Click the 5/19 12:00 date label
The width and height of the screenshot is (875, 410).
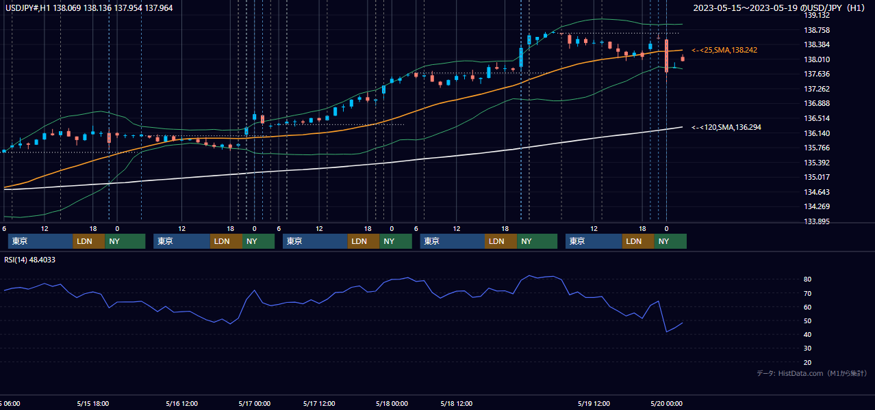coord(593,403)
